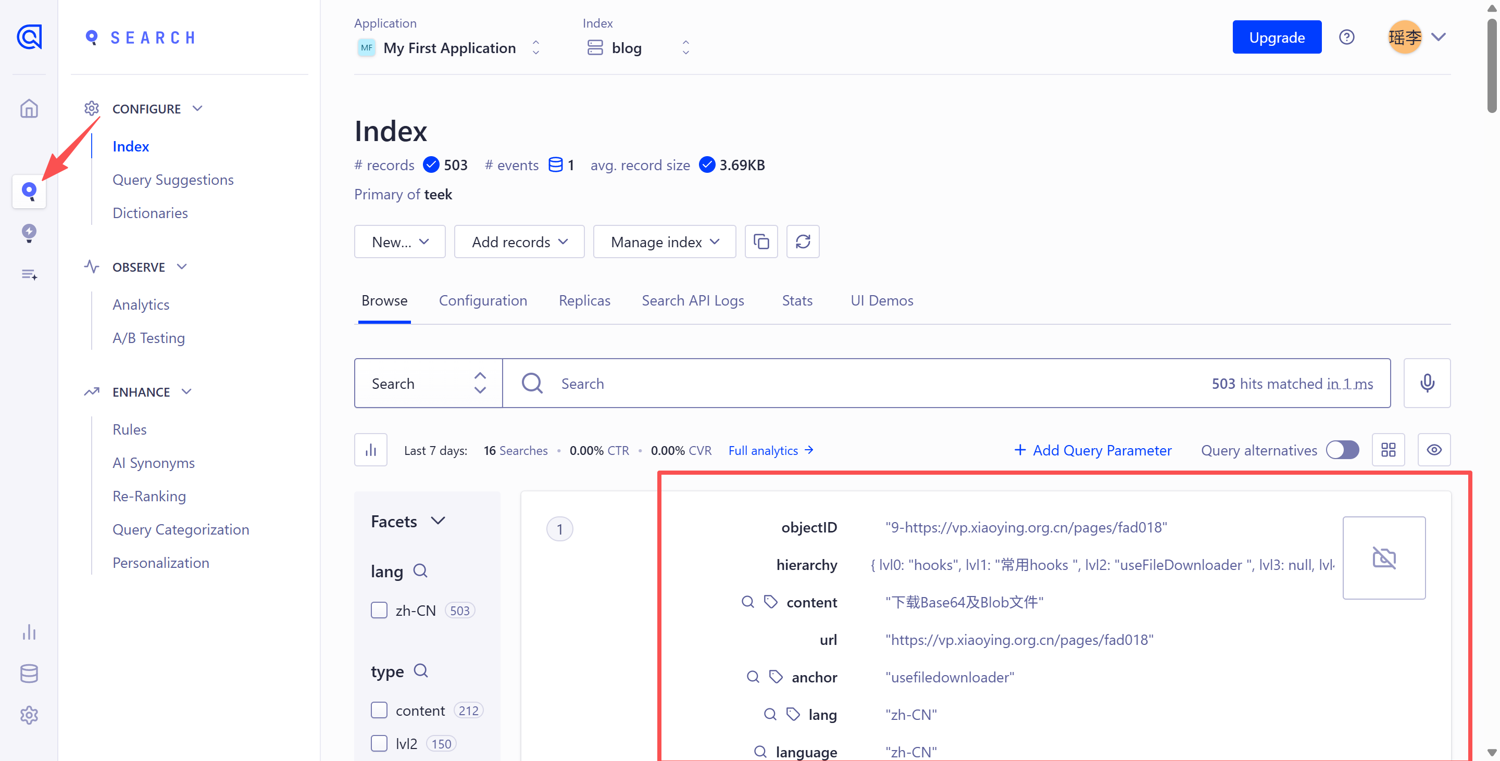
Task: Switch to the Configuration tab
Action: coord(483,301)
